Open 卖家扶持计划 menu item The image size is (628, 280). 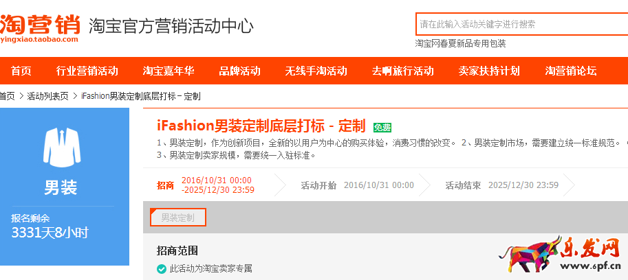[489, 71]
